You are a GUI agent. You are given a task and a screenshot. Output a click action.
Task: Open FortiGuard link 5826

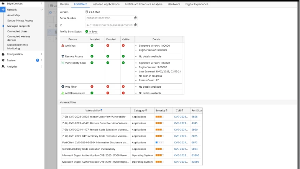click(x=194, y=117)
